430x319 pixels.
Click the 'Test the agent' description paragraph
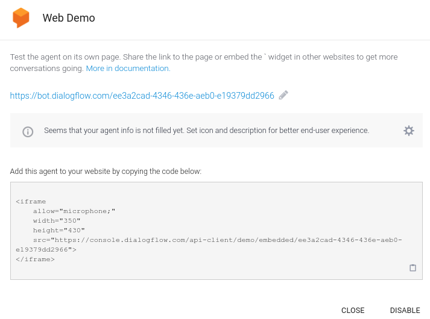pos(204,63)
